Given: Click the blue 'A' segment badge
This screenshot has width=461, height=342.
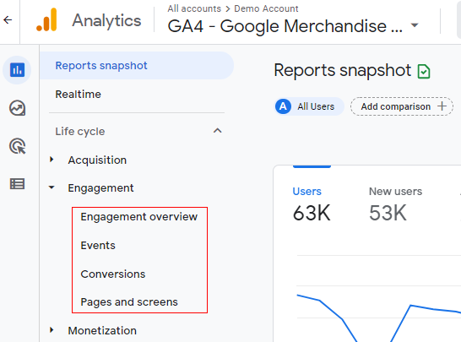Looking at the screenshot, I should coord(283,106).
